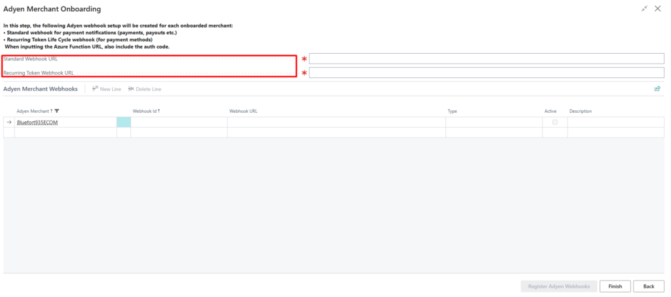Open the Webhook URL column header options

(x=243, y=111)
